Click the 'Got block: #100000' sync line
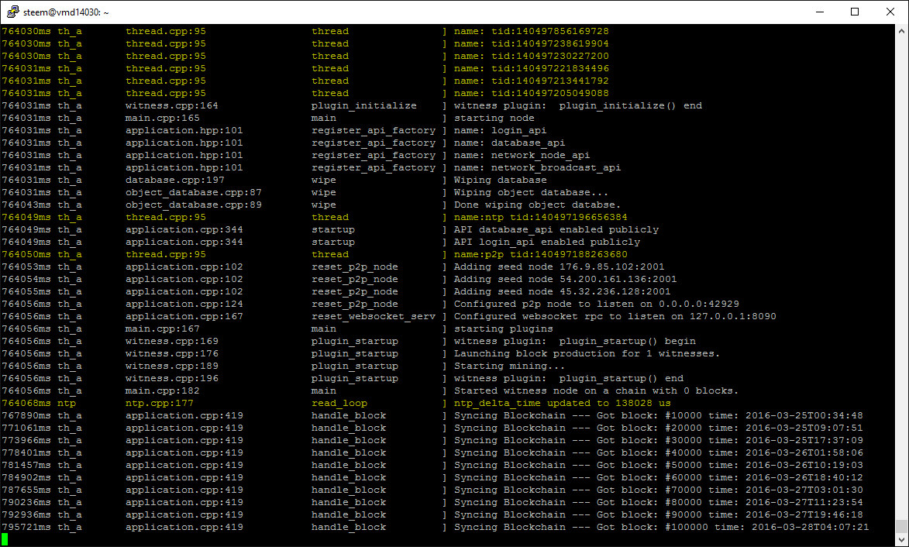This screenshot has height=547, width=909. tap(662, 528)
